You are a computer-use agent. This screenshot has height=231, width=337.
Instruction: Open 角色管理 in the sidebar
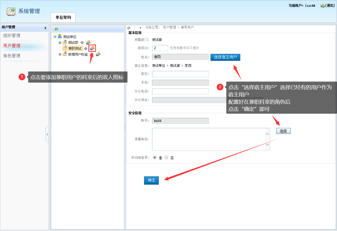tap(12, 56)
